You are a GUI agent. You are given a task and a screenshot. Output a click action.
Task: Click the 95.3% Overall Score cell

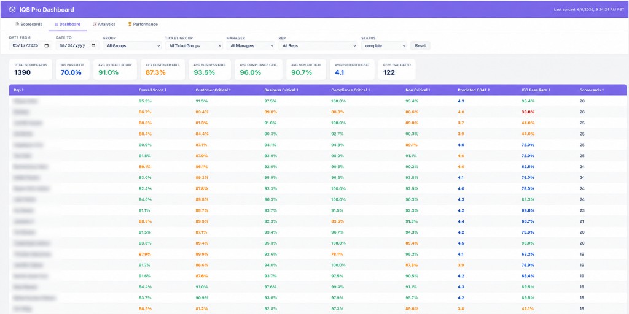[145, 101]
